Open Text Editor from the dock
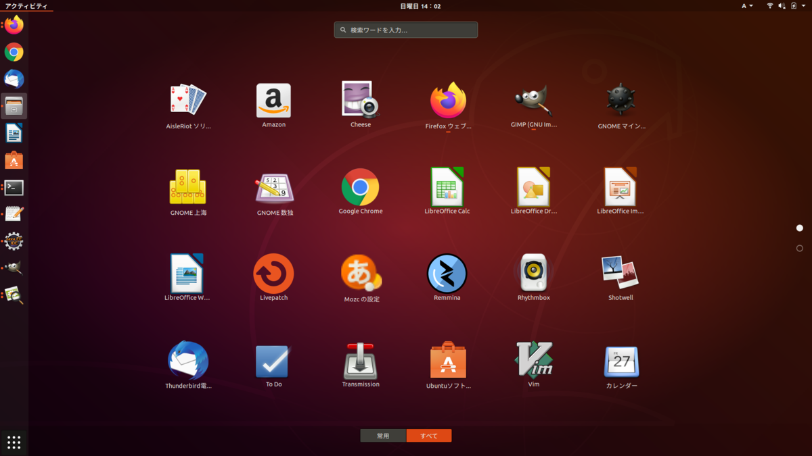This screenshot has width=812, height=456. click(14, 214)
